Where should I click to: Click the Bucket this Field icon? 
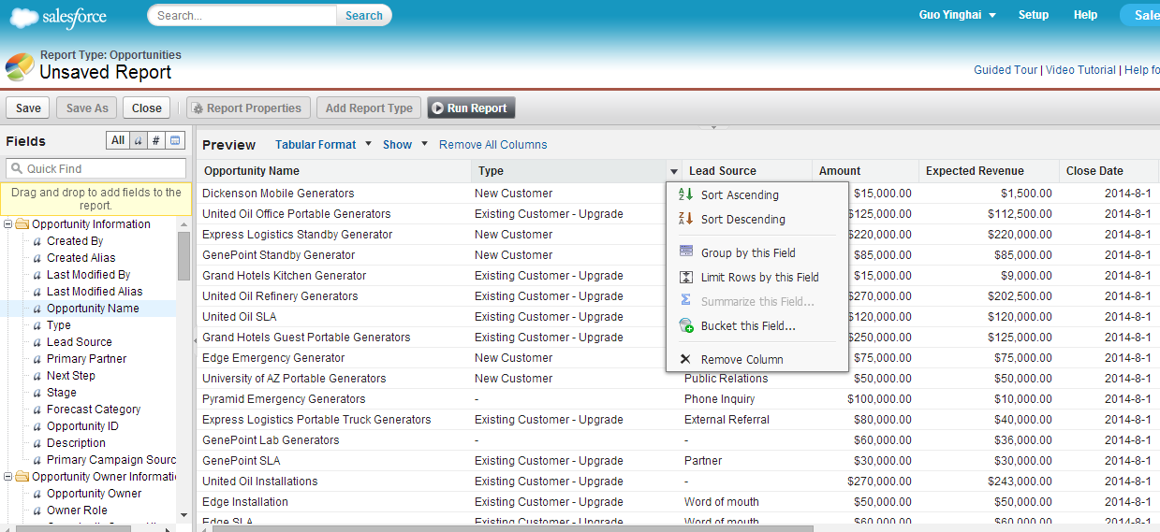[x=685, y=325]
